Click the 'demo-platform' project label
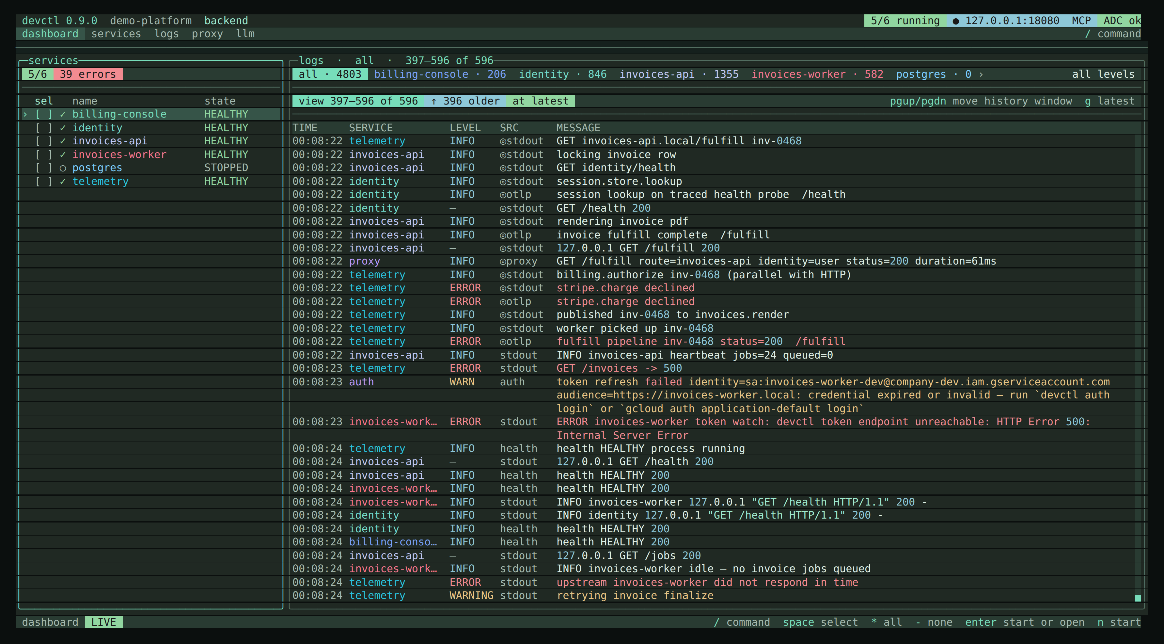 pos(150,21)
